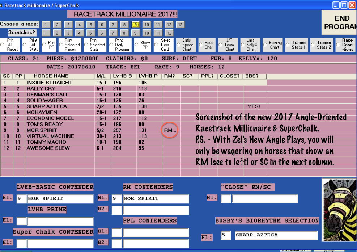
Task: Select the INSIDE STRAIGHT row in table
Action: point(133,83)
